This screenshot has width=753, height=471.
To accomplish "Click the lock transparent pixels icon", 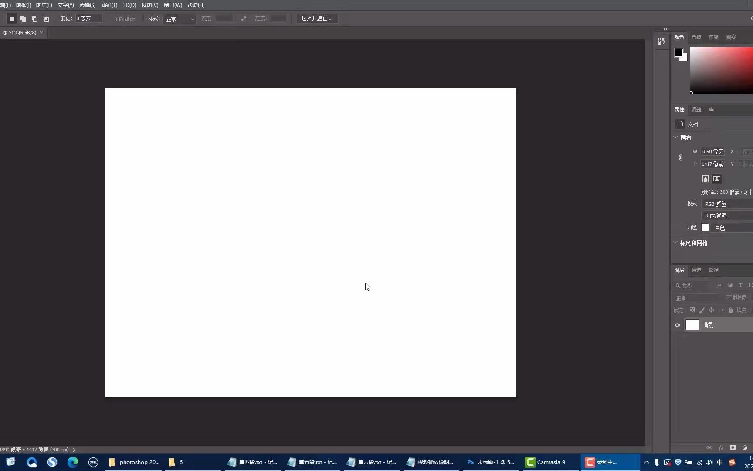I will tap(692, 311).
